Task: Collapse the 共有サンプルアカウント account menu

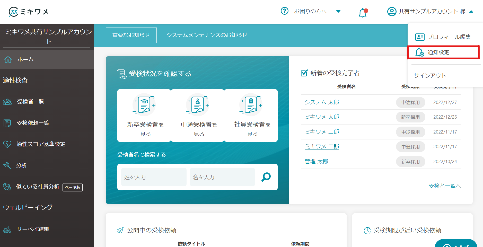Action: coord(471,12)
